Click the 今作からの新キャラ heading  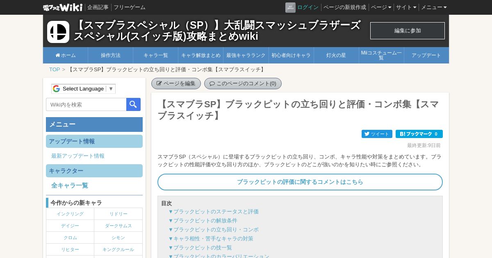pyautogui.click(x=76, y=203)
